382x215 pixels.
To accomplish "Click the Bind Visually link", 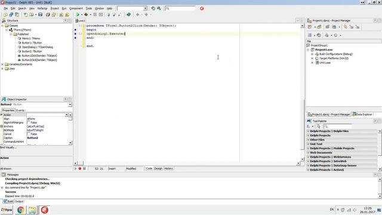I will 8,148.
